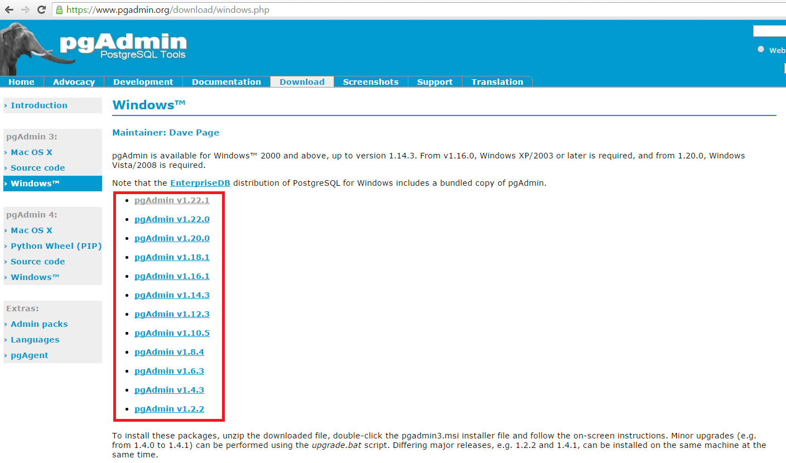
Task: Download pgAdmin v1.22.1
Action: [172, 200]
